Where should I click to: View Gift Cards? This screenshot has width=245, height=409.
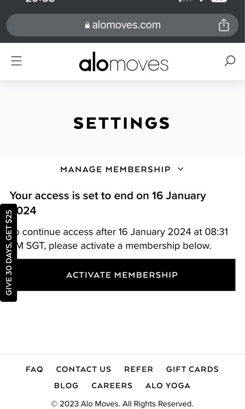[x=192, y=369]
